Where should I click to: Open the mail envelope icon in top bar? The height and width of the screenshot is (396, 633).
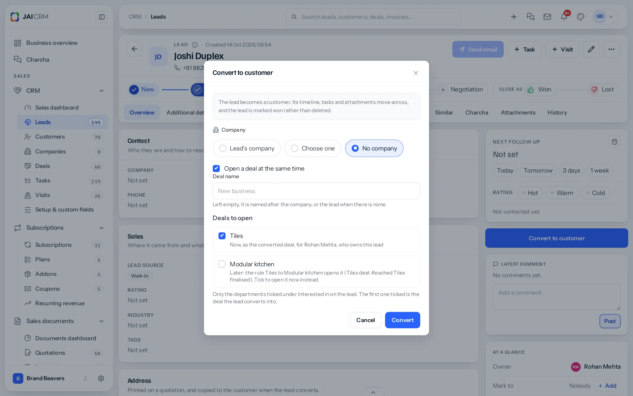[547, 17]
